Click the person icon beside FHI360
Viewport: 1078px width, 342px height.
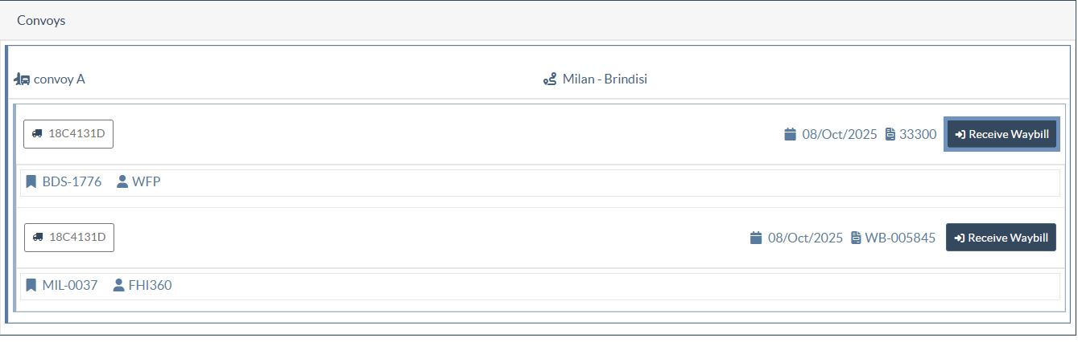point(119,285)
